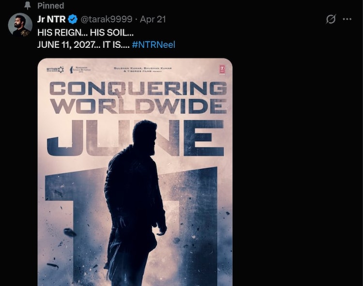
Task: Open the @tarak9999 handle link
Action: tap(106, 19)
